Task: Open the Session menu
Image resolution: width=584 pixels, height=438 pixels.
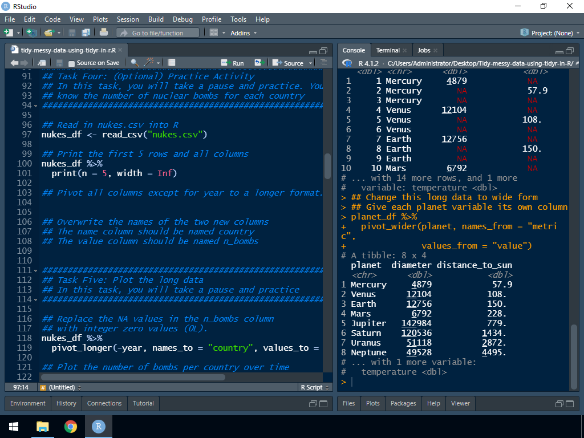Action: [128, 19]
